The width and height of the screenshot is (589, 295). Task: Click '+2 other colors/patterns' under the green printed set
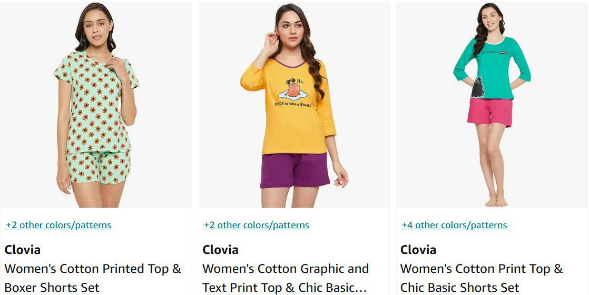pyautogui.click(x=58, y=225)
